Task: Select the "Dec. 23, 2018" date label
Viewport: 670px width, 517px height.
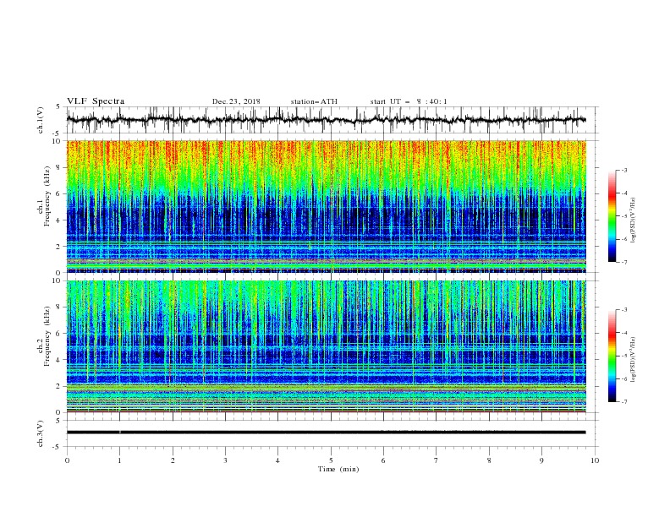Action: [236, 101]
